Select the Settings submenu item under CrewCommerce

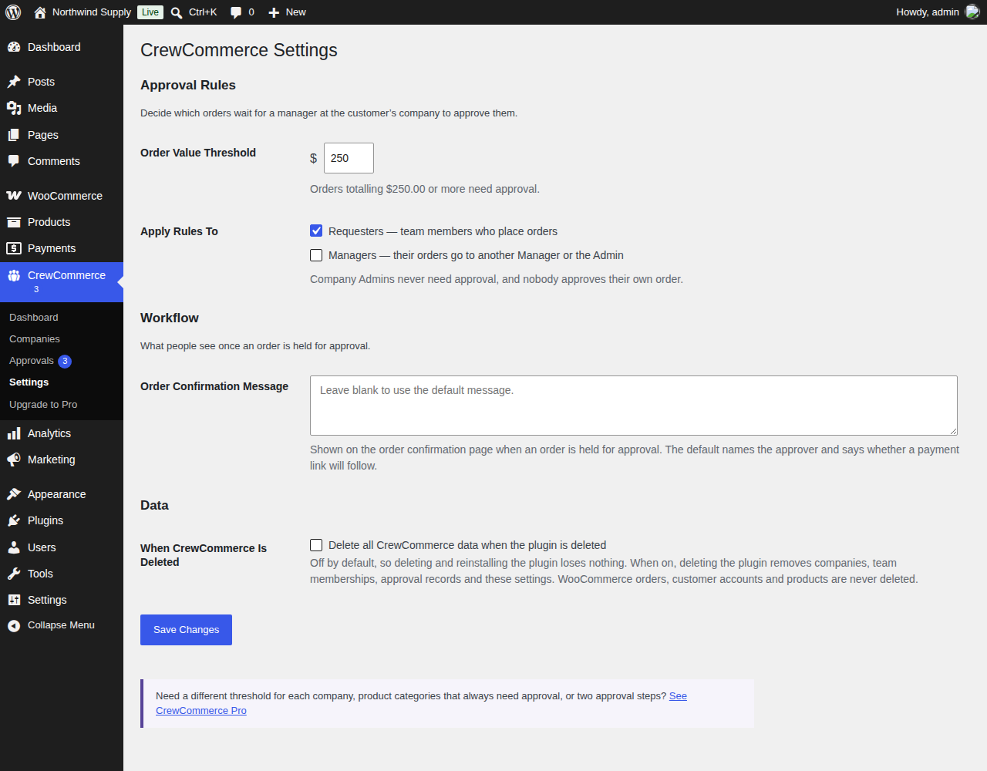[x=29, y=382]
